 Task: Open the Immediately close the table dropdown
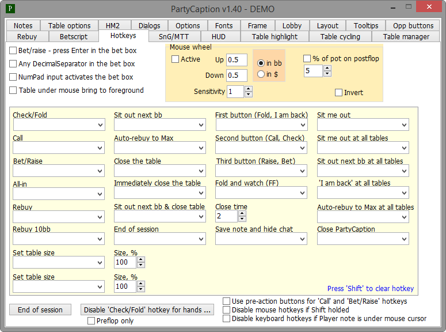point(160,193)
